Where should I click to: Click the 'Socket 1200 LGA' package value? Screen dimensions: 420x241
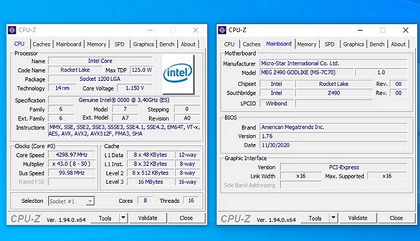pyautogui.click(x=100, y=79)
